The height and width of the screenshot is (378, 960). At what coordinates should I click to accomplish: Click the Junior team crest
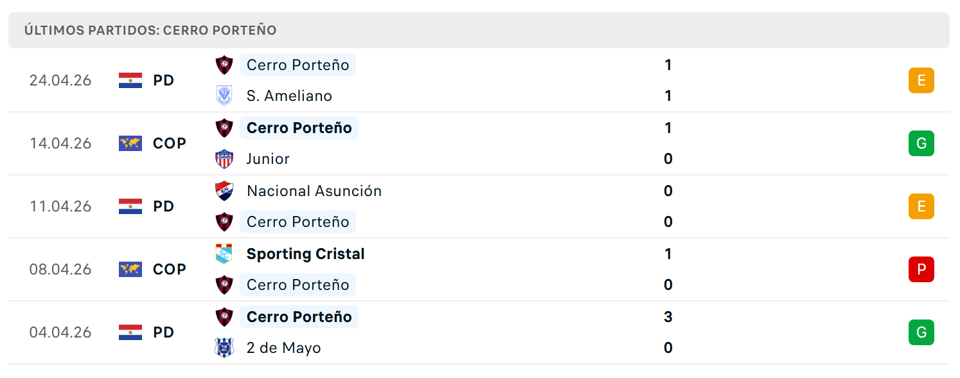[224, 159]
